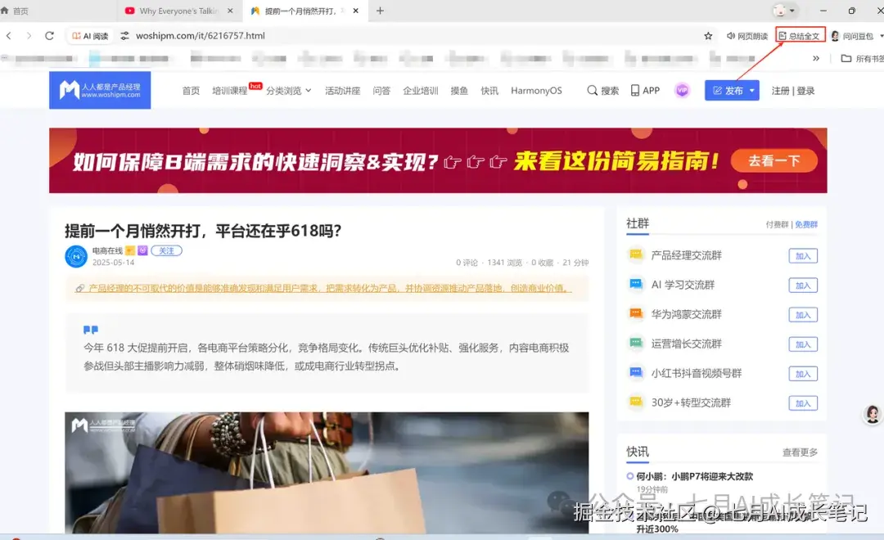The height and width of the screenshot is (540, 884).
Task: Click 加入 next to AI 学习交流群
Action: point(802,285)
